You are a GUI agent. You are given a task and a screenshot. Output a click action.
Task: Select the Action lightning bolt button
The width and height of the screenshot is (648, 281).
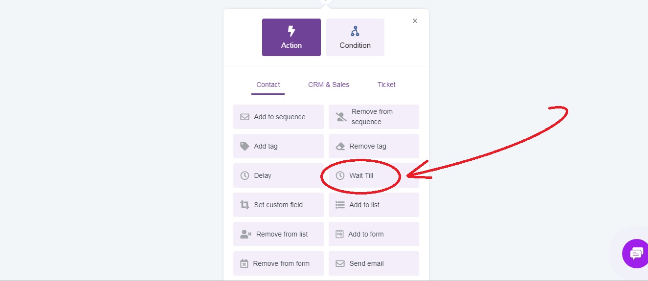tap(291, 37)
